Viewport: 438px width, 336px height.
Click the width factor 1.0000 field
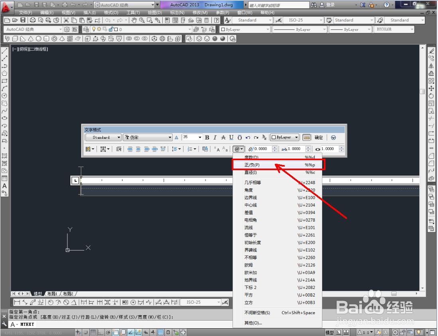[329, 149]
